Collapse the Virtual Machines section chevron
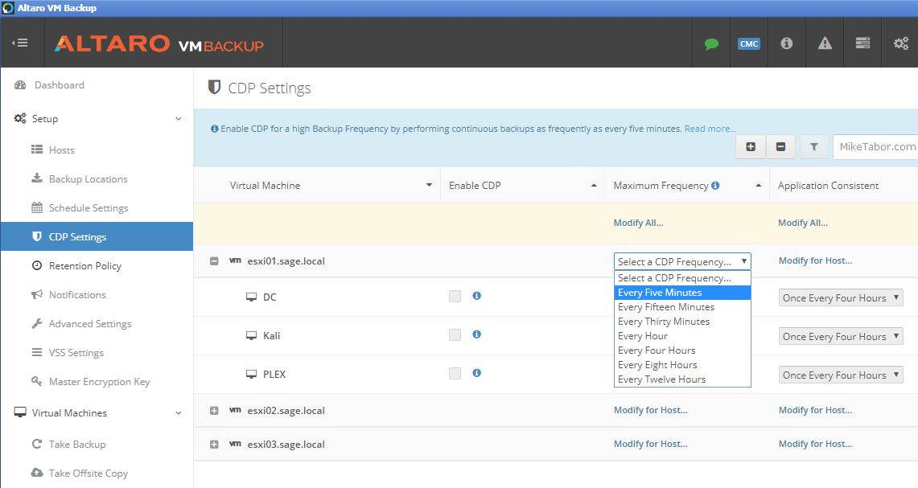Screen dimensions: 918x488 (x=179, y=413)
